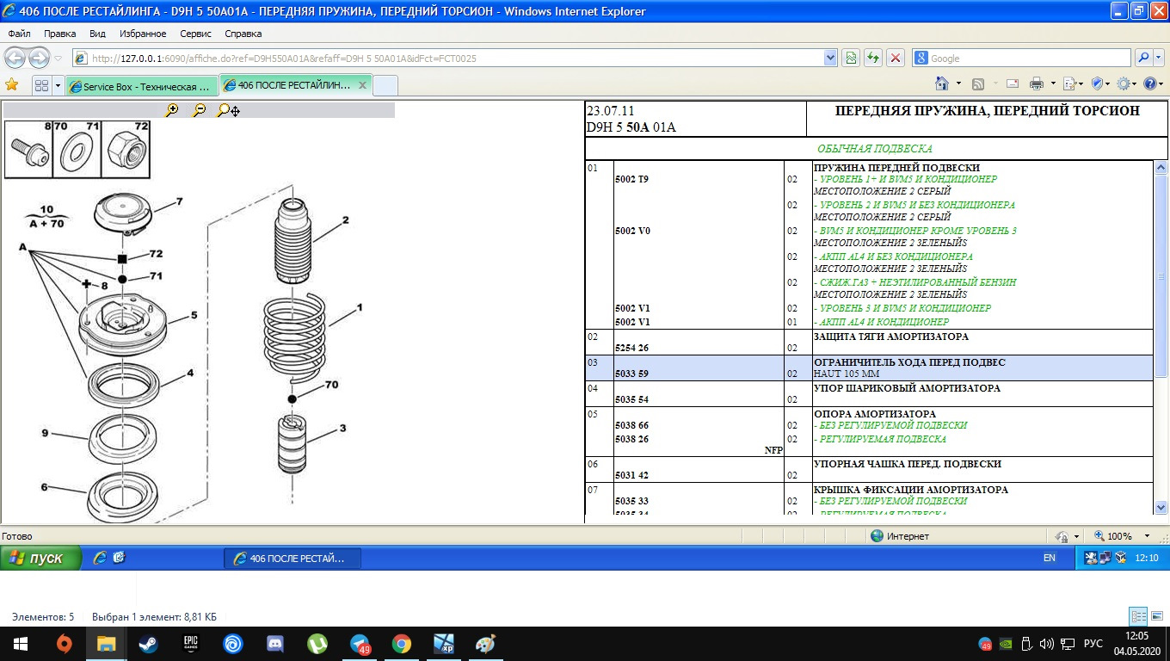Open the Page menu icon
Screen dimensions: 1170x661
coord(1069,84)
